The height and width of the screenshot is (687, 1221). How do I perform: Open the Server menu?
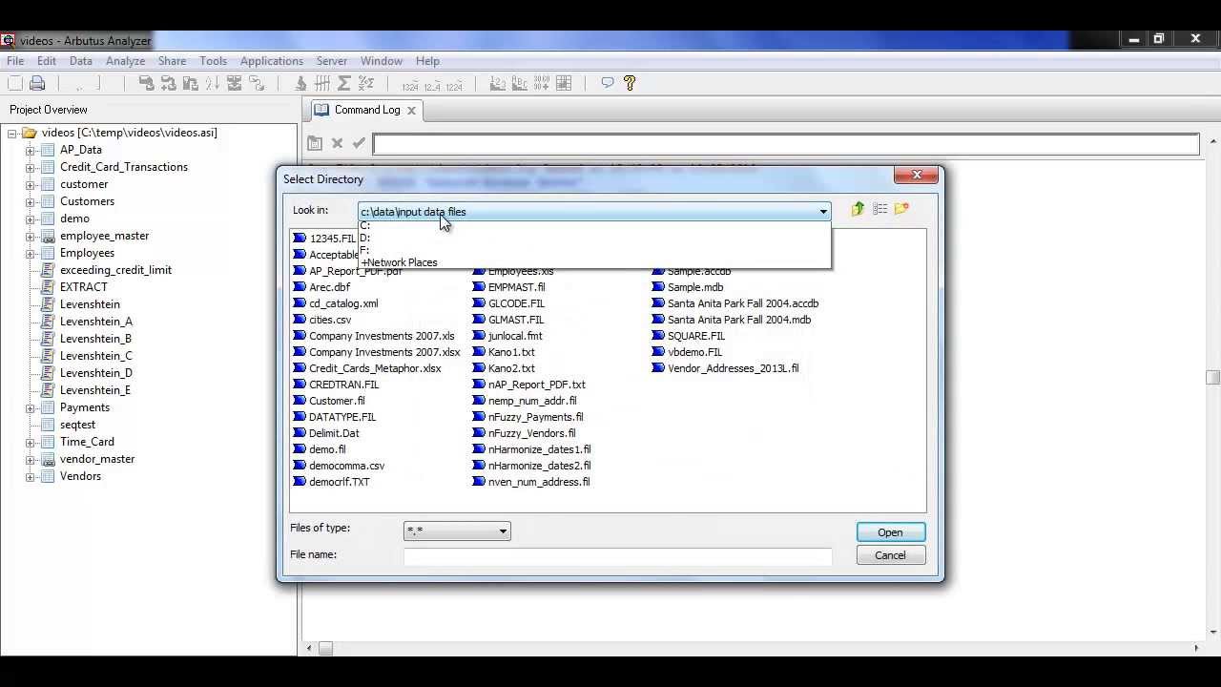click(332, 61)
